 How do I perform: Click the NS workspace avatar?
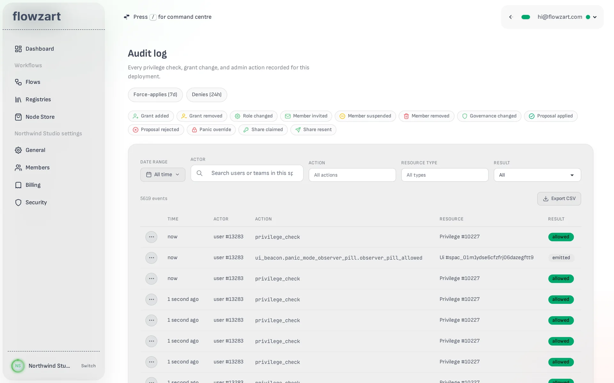pyautogui.click(x=18, y=366)
